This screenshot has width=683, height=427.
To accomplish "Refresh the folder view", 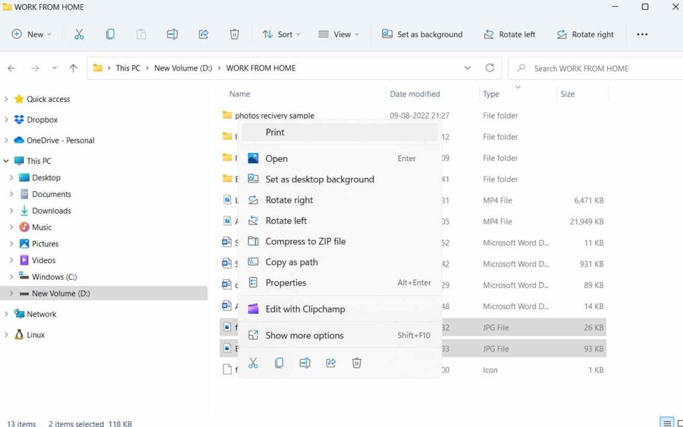I will tap(490, 68).
